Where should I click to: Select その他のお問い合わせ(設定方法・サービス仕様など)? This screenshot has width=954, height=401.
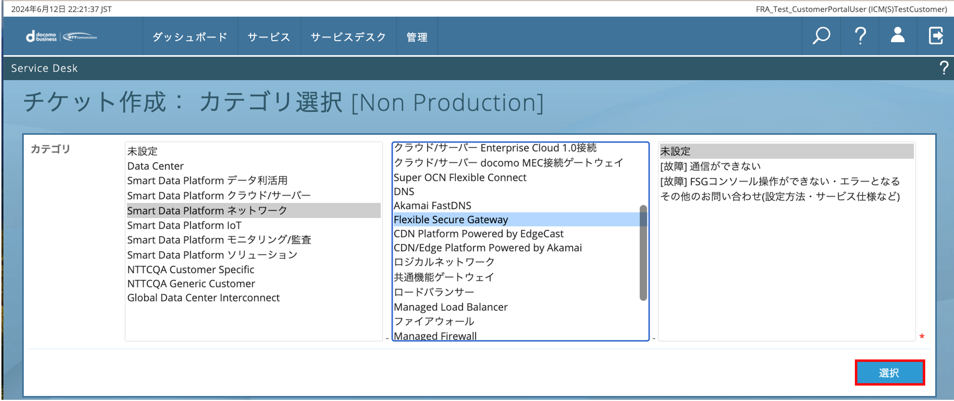point(787,196)
